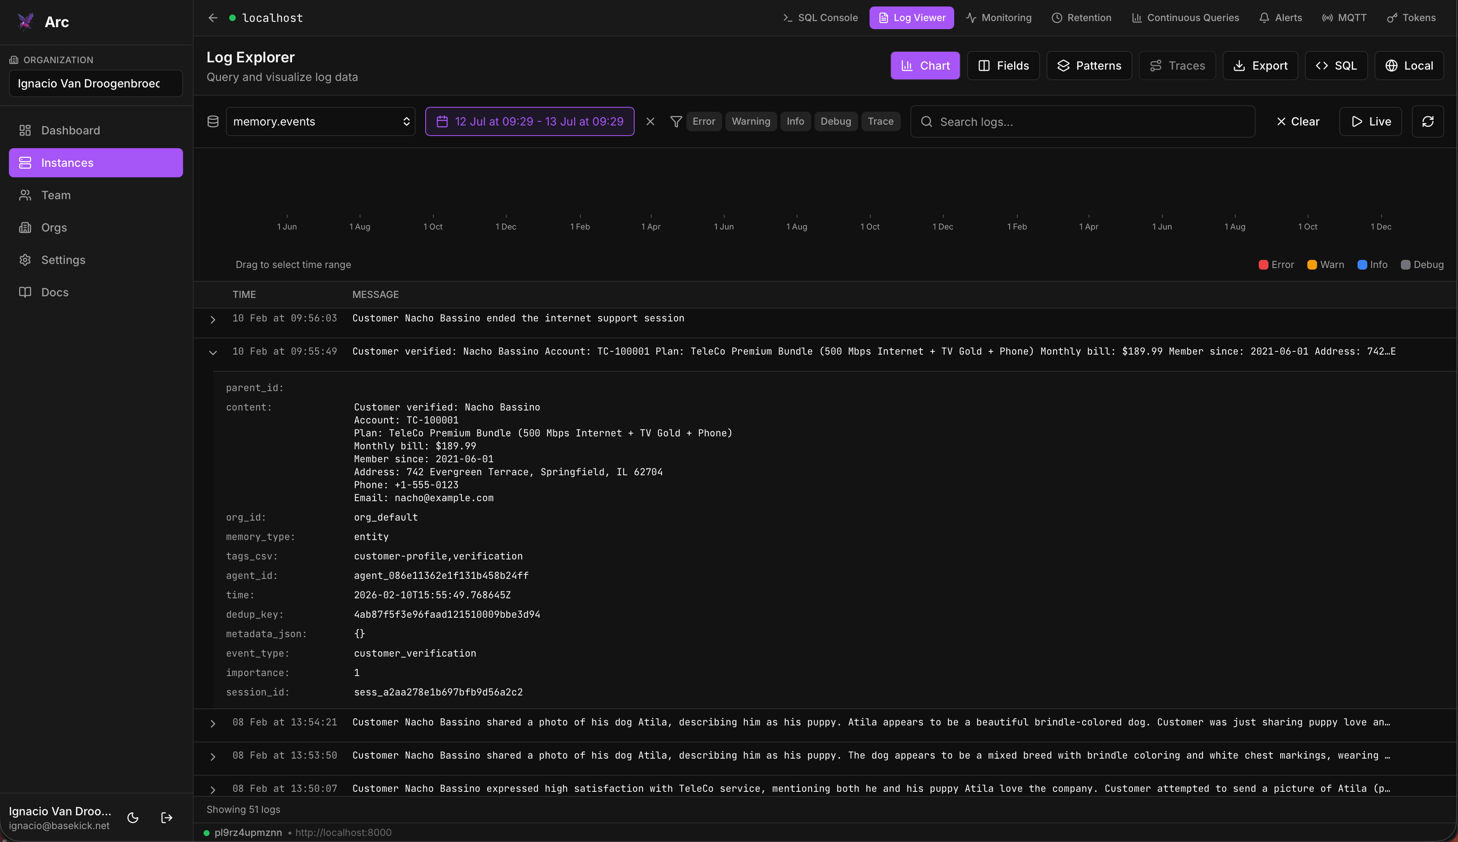Open the Tokens tab
The image size is (1458, 842).
(1411, 18)
